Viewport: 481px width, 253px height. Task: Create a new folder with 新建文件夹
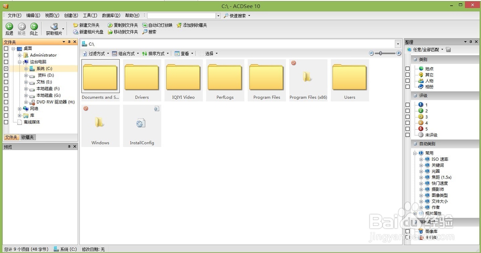pos(86,25)
